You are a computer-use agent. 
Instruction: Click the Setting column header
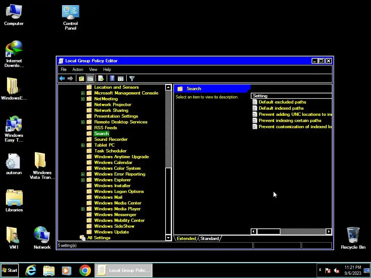click(x=292, y=96)
